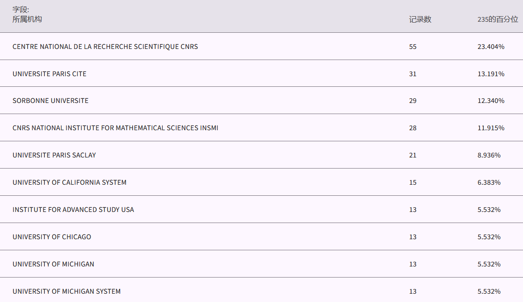Open the Universite Paris Cite row
Screen dimensions: 523x302
click(x=49, y=74)
